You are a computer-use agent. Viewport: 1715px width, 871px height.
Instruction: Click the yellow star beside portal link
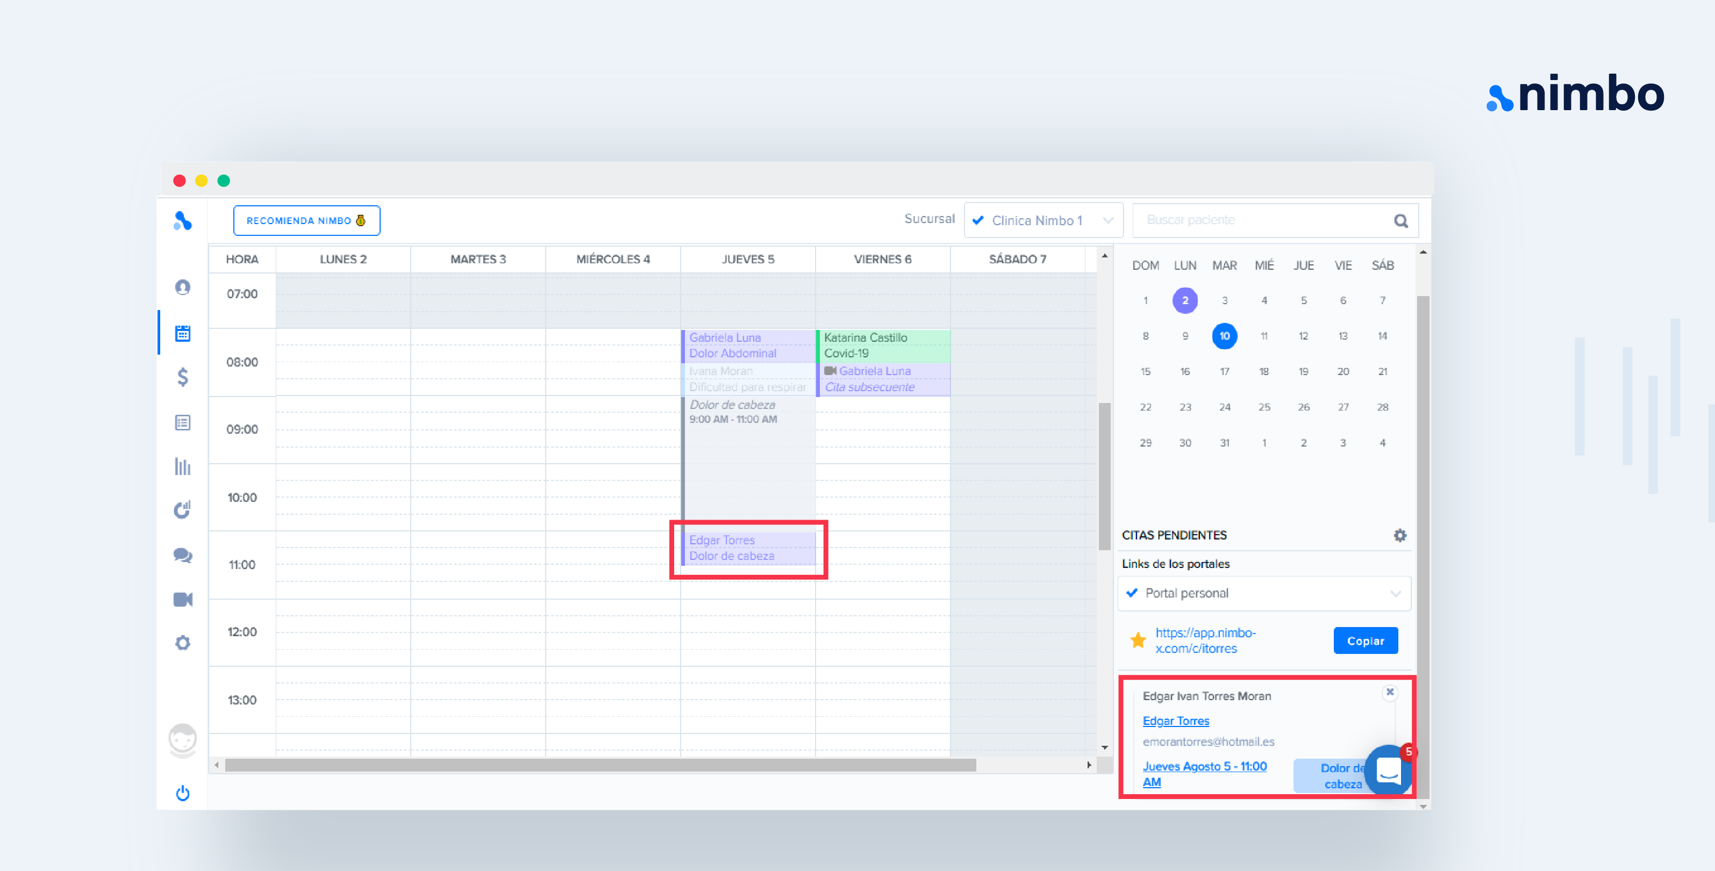(x=1138, y=640)
